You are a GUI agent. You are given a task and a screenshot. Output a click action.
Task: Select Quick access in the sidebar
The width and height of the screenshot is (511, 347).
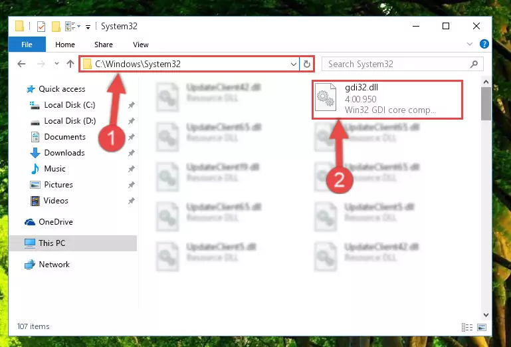point(62,88)
